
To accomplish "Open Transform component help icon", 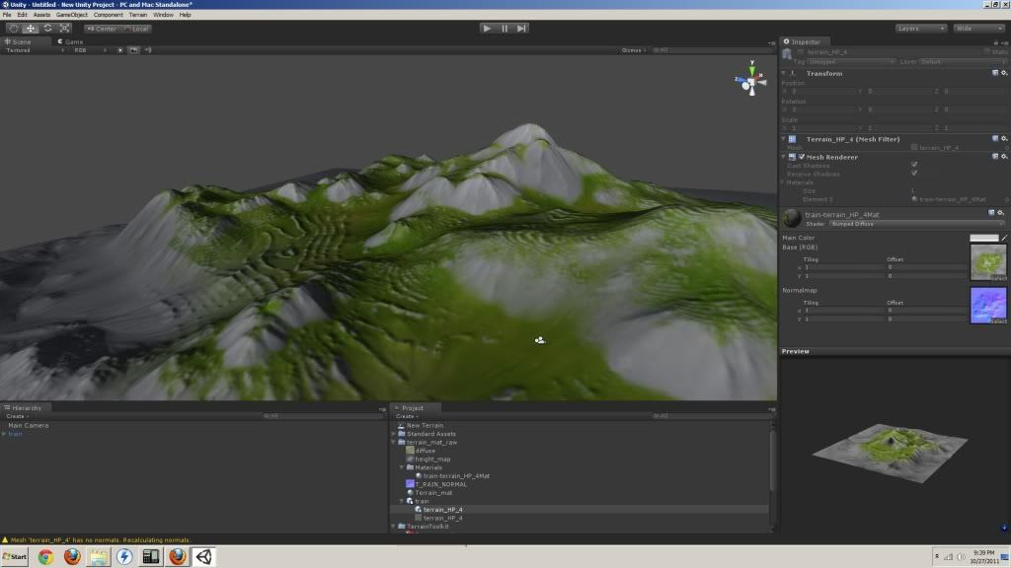I will 995,73.
